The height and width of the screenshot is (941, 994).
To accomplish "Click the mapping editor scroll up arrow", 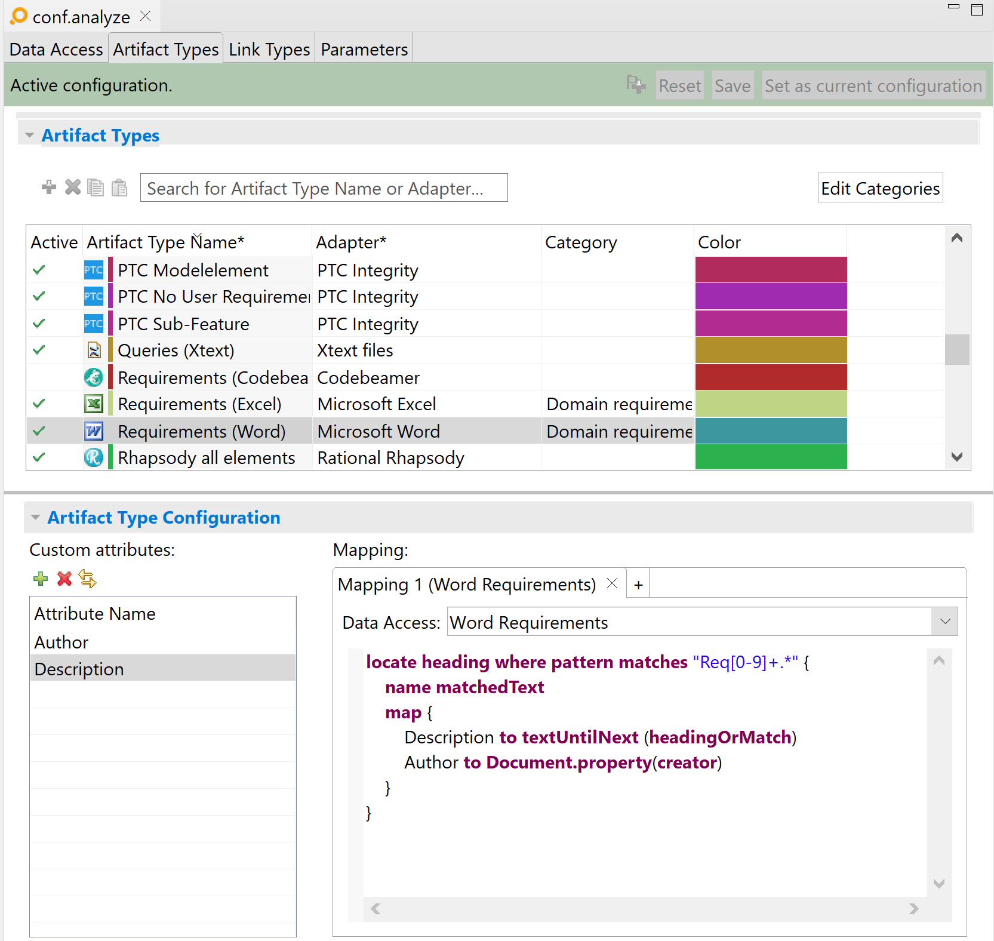I will 938,660.
